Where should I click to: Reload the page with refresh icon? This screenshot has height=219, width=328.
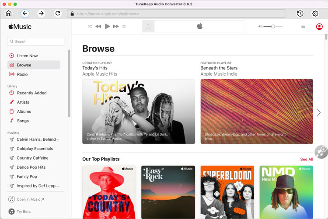click(x=58, y=14)
